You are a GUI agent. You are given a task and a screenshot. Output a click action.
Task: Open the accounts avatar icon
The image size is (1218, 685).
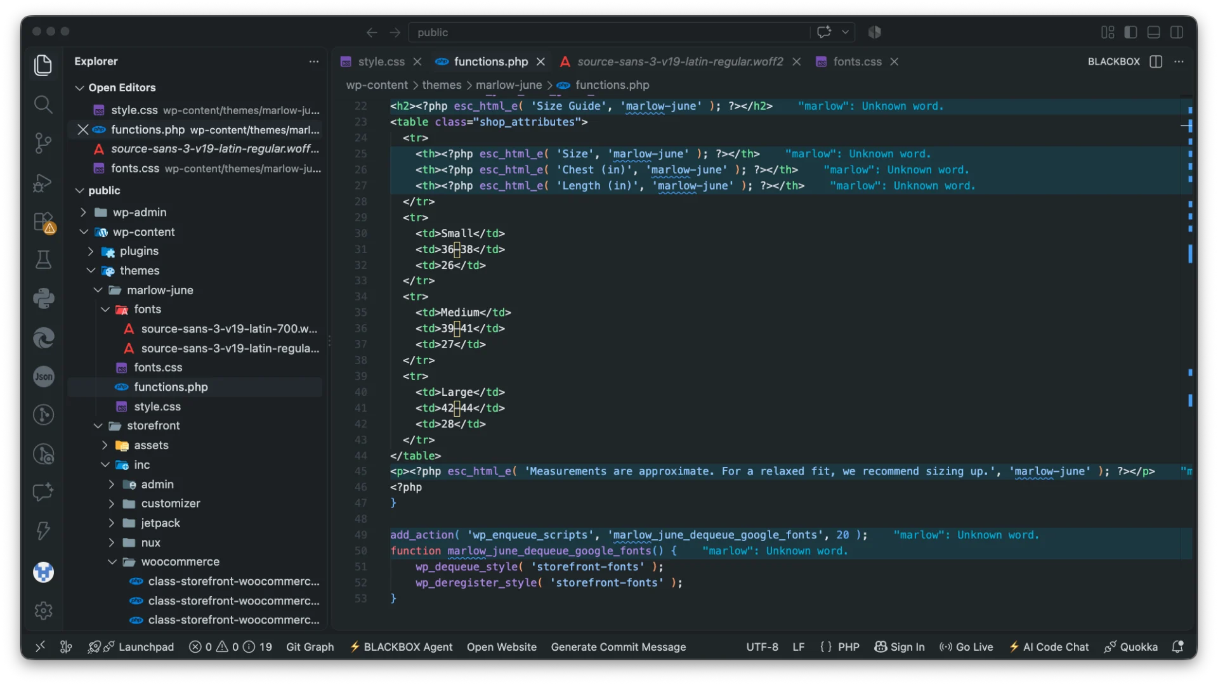point(43,572)
